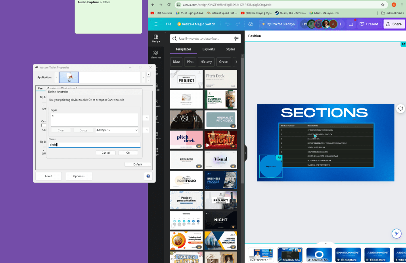
Task: Select Pen tab in Wacom properties
Action: (40, 88)
